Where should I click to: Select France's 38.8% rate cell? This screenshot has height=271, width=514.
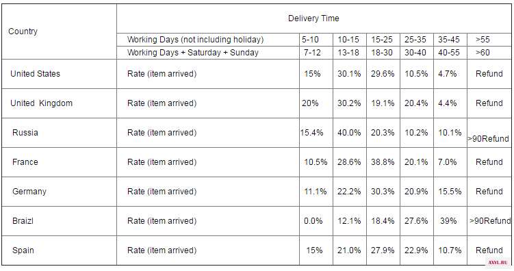pos(383,162)
